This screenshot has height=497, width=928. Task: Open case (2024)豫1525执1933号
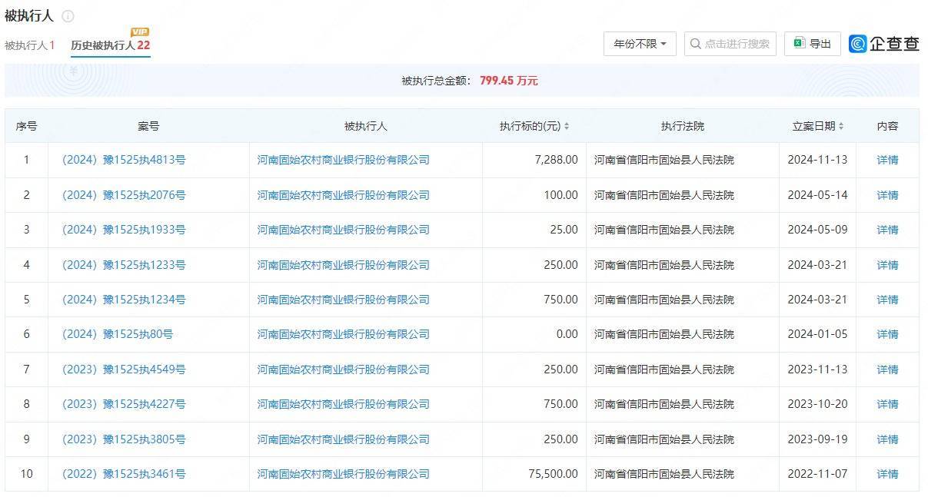click(x=124, y=230)
